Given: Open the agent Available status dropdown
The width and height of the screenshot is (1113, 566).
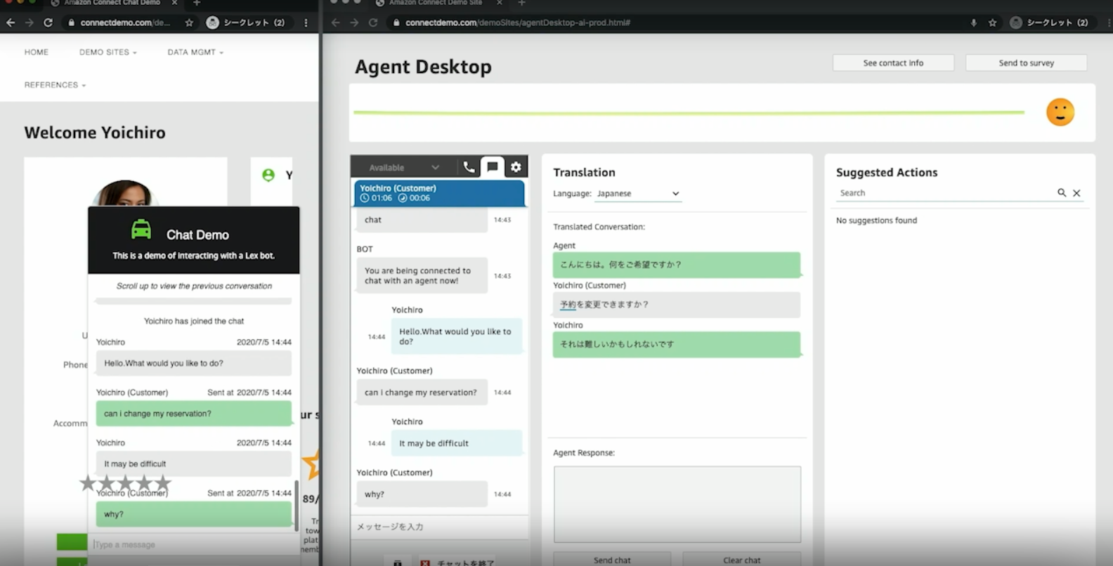Looking at the screenshot, I should (404, 167).
